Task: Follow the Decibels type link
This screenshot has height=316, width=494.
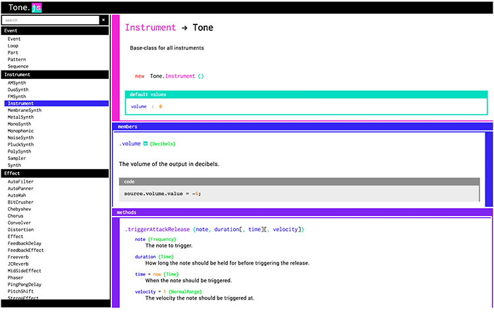Action: [x=163, y=144]
